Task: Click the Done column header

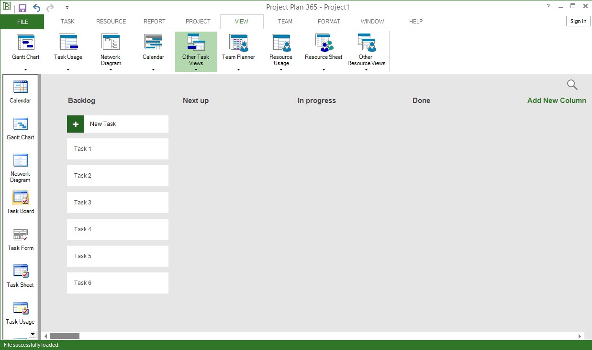Action: click(421, 101)
